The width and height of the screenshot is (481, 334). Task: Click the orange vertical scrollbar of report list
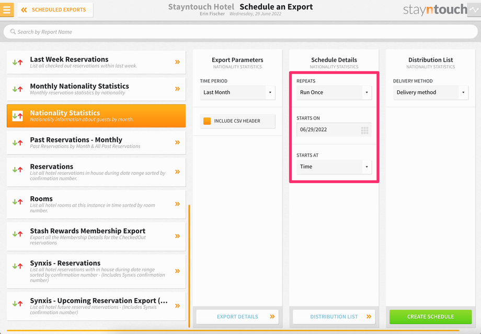(189, 266)
